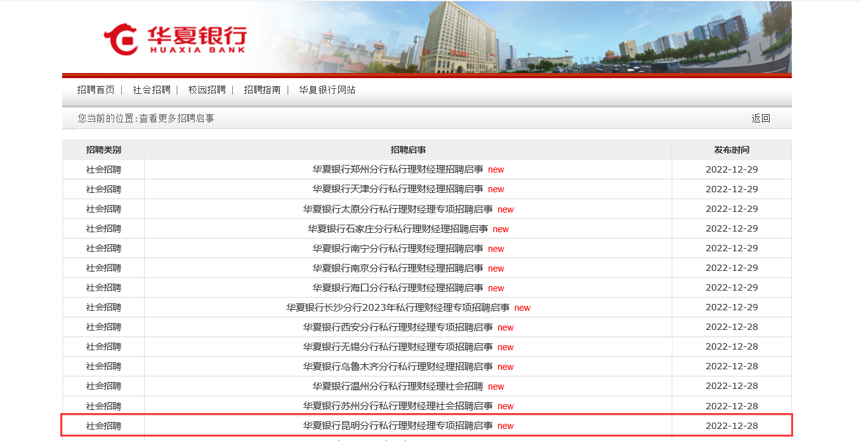The image size is (861, 441).
Task: Open 西安分行私行理财经理专项招聘启事
Action: click(398, 327)
